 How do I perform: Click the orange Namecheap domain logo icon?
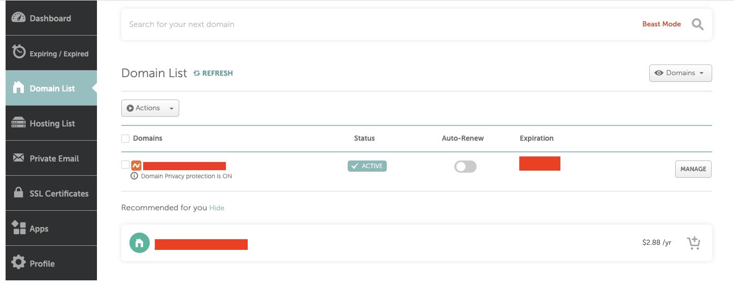pyautogui.click(x=136, y=166)
